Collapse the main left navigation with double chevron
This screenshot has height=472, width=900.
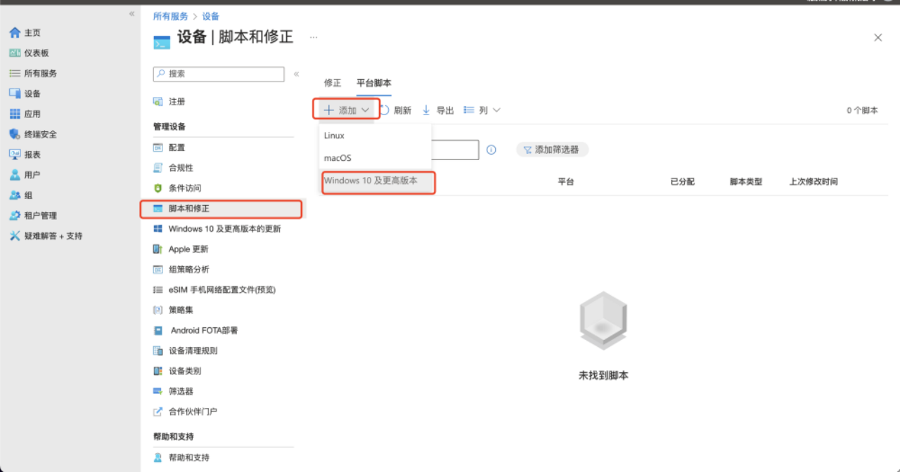[x=131, y=14]
